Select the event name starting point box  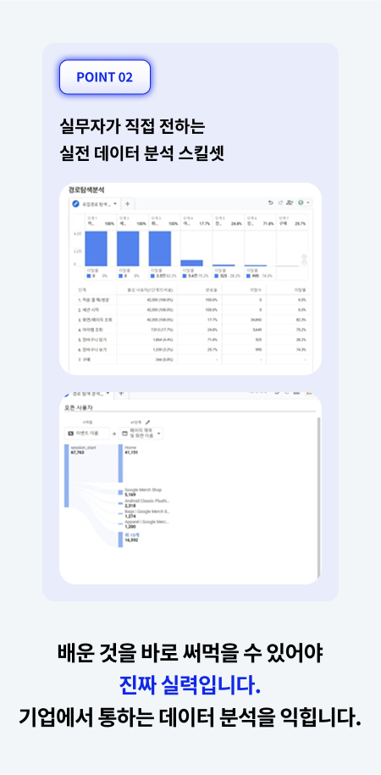point(87,434)
